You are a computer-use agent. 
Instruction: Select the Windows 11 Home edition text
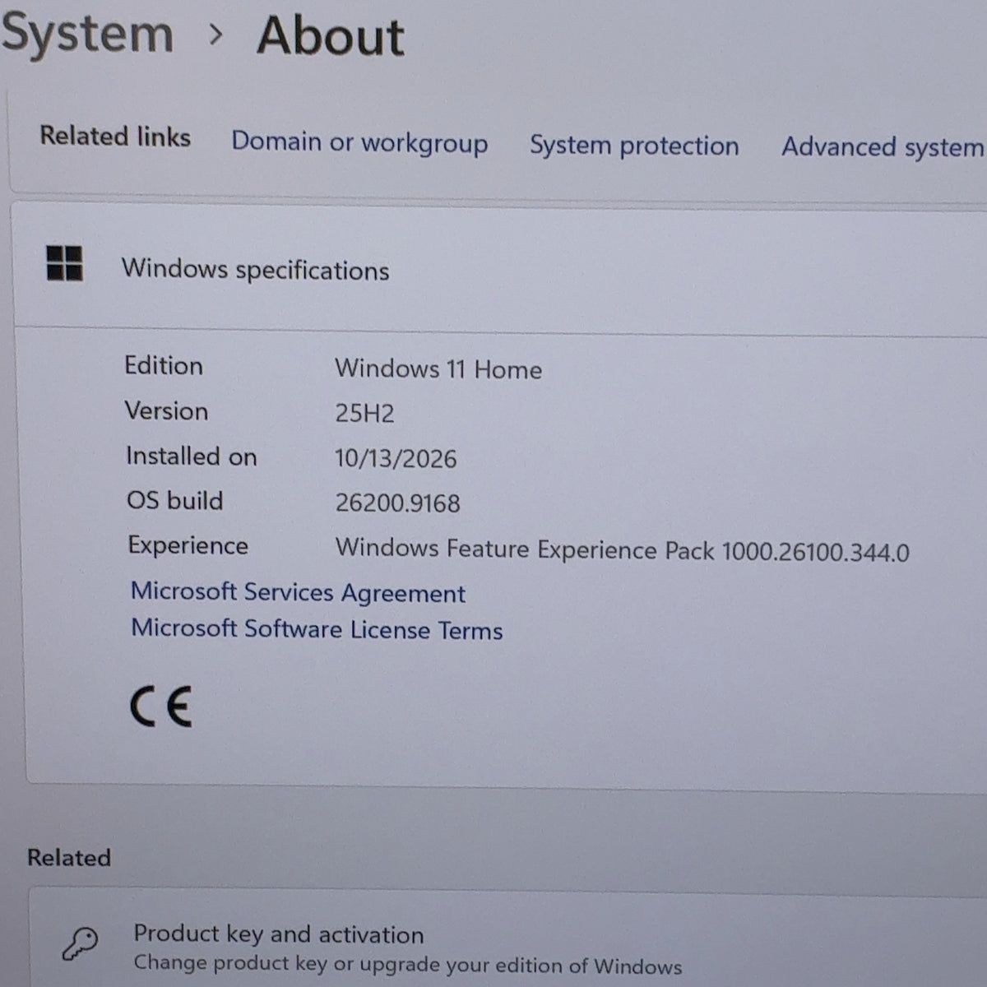(438, 369)
